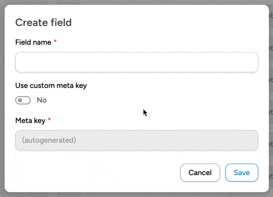Click the dimmed backdrop above the dialog

(x=136, y=2)
